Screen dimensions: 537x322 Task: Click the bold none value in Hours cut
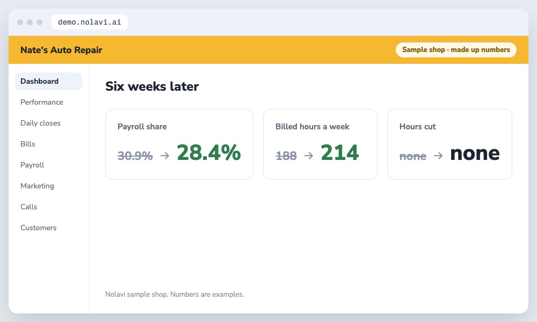tap(475, 153)
